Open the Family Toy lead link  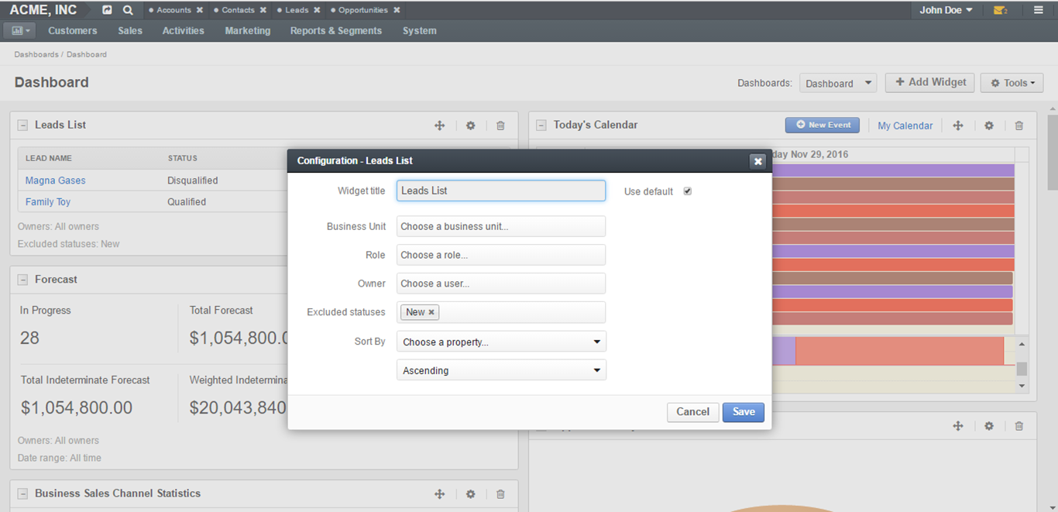click(48, 202)
